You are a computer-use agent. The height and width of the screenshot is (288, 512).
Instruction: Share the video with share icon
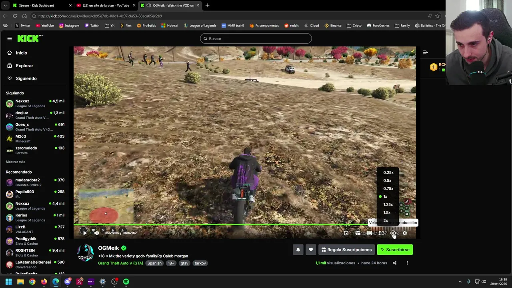[x=394, y=263]
